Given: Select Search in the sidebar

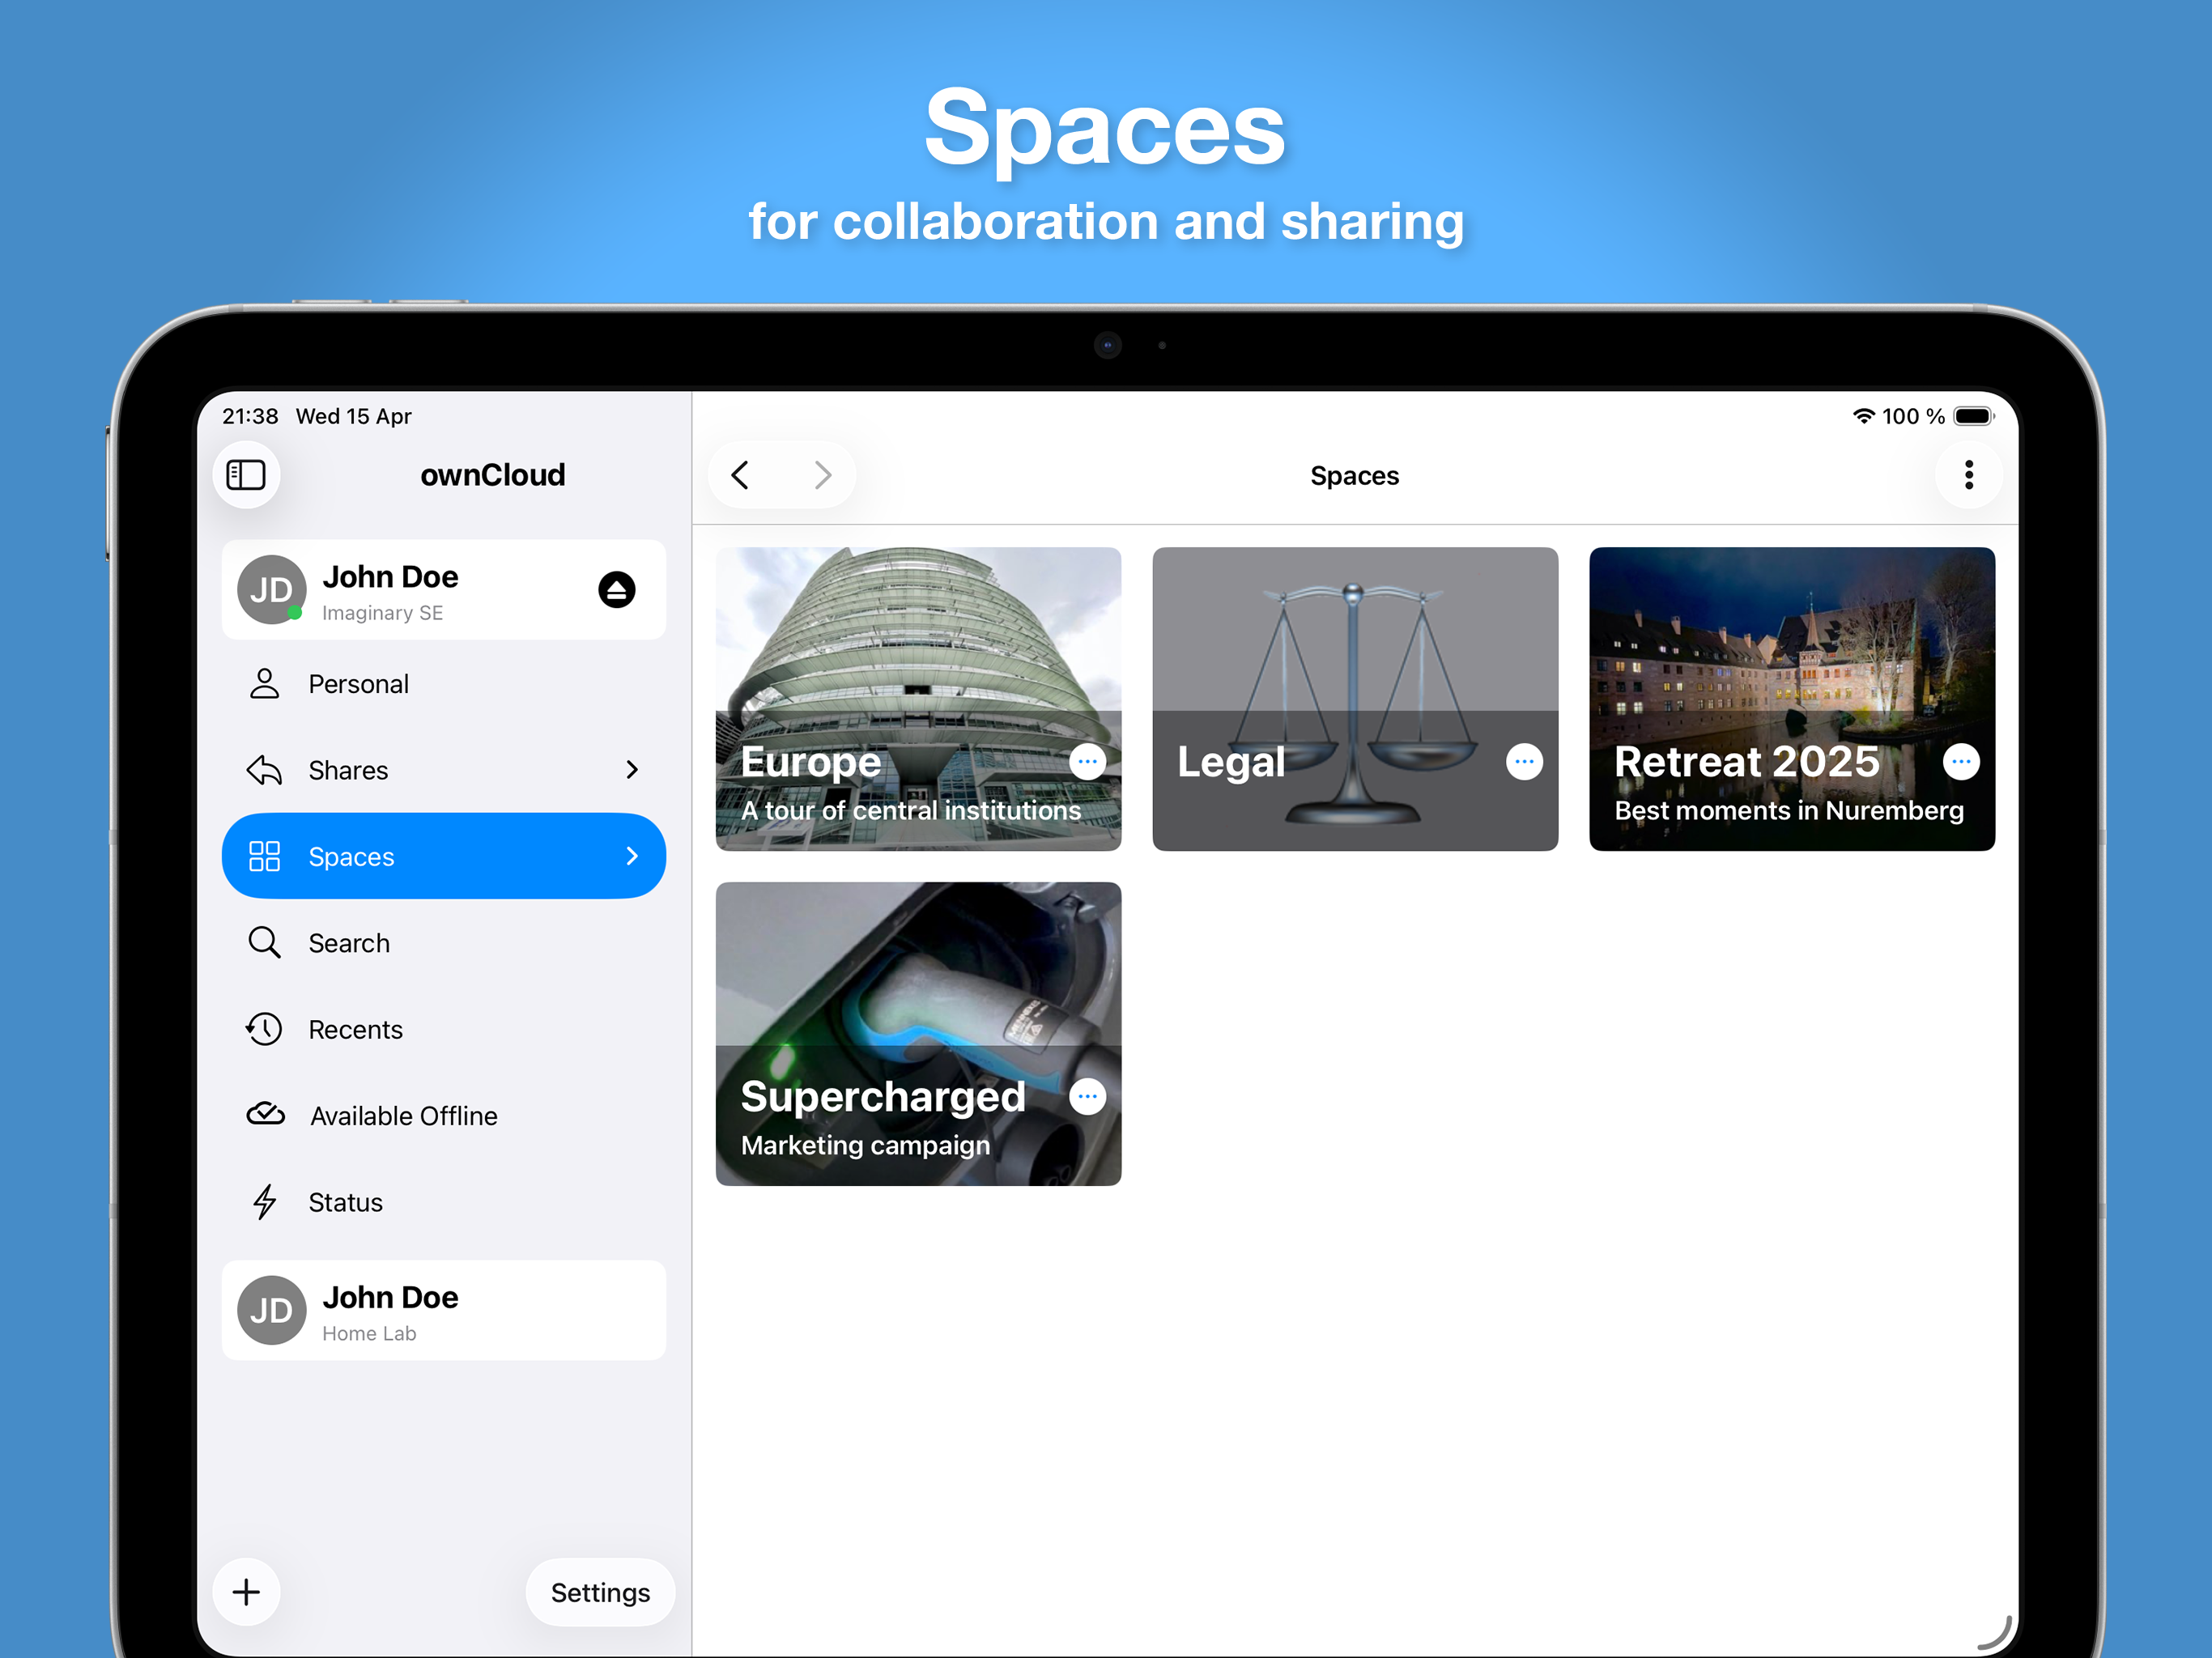Looking at the screenshot, I should pos(444,943).
